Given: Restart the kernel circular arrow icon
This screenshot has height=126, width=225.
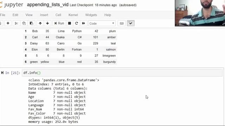Looking at the screenshot, I should coord(77,23).
